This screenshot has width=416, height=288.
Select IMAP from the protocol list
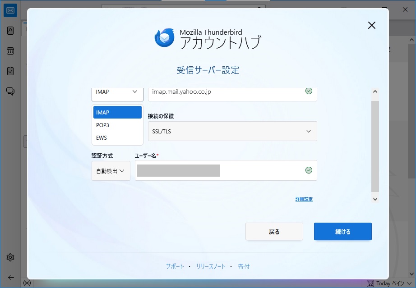click(x=117, y=112)
